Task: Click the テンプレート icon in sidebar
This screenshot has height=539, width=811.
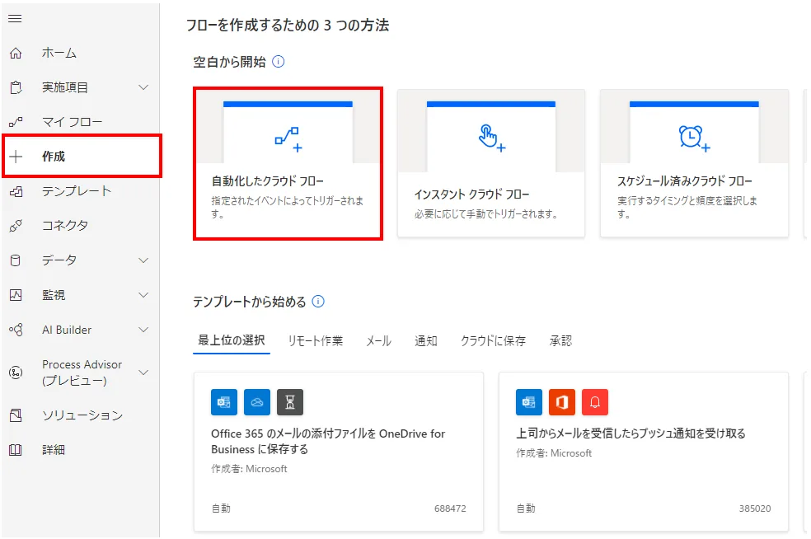Action: (x=15, y=191)
